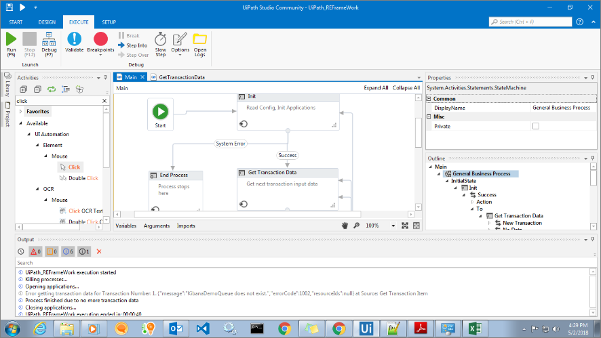Toggle the info messages filter showing 6
This screenshot has height=338, width=601.
[67, 251]
